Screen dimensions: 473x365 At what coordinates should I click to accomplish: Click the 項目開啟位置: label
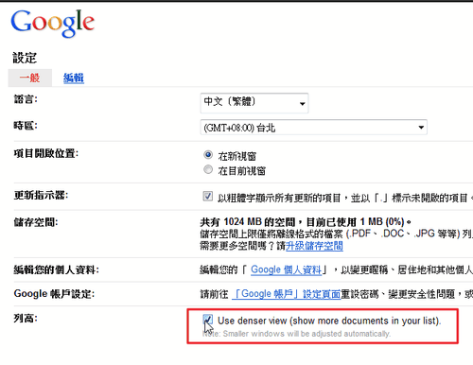46,153
